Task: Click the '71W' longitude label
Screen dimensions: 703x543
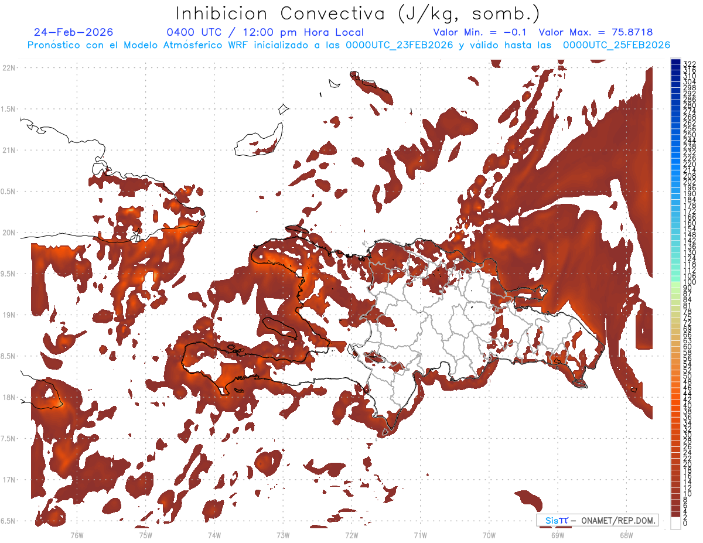Action: coord(420,535)
